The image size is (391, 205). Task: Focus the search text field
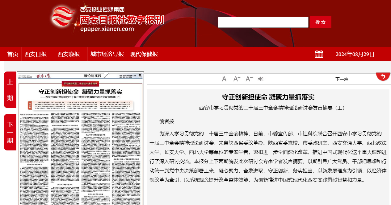(x=263, y=22)
